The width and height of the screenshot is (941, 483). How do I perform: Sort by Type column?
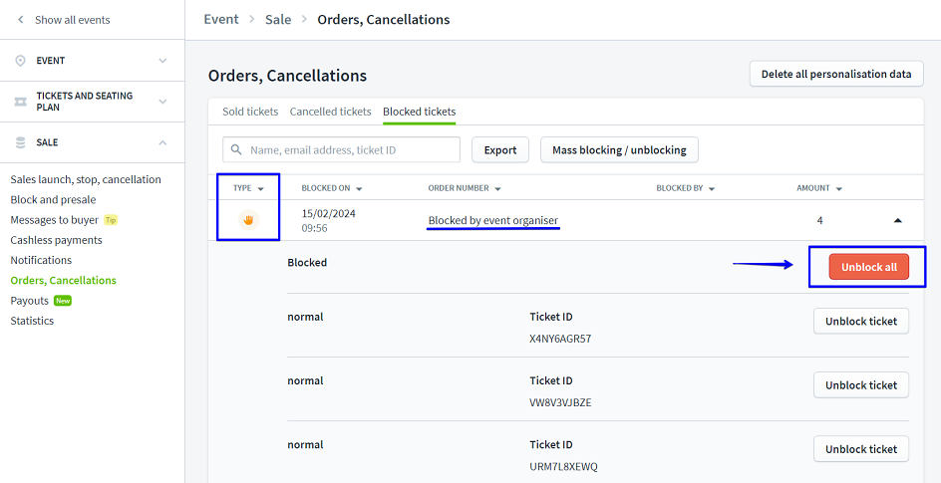247,188
